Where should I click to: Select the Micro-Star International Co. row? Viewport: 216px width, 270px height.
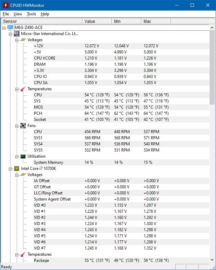pyautogui.click(x=50, y=34)
